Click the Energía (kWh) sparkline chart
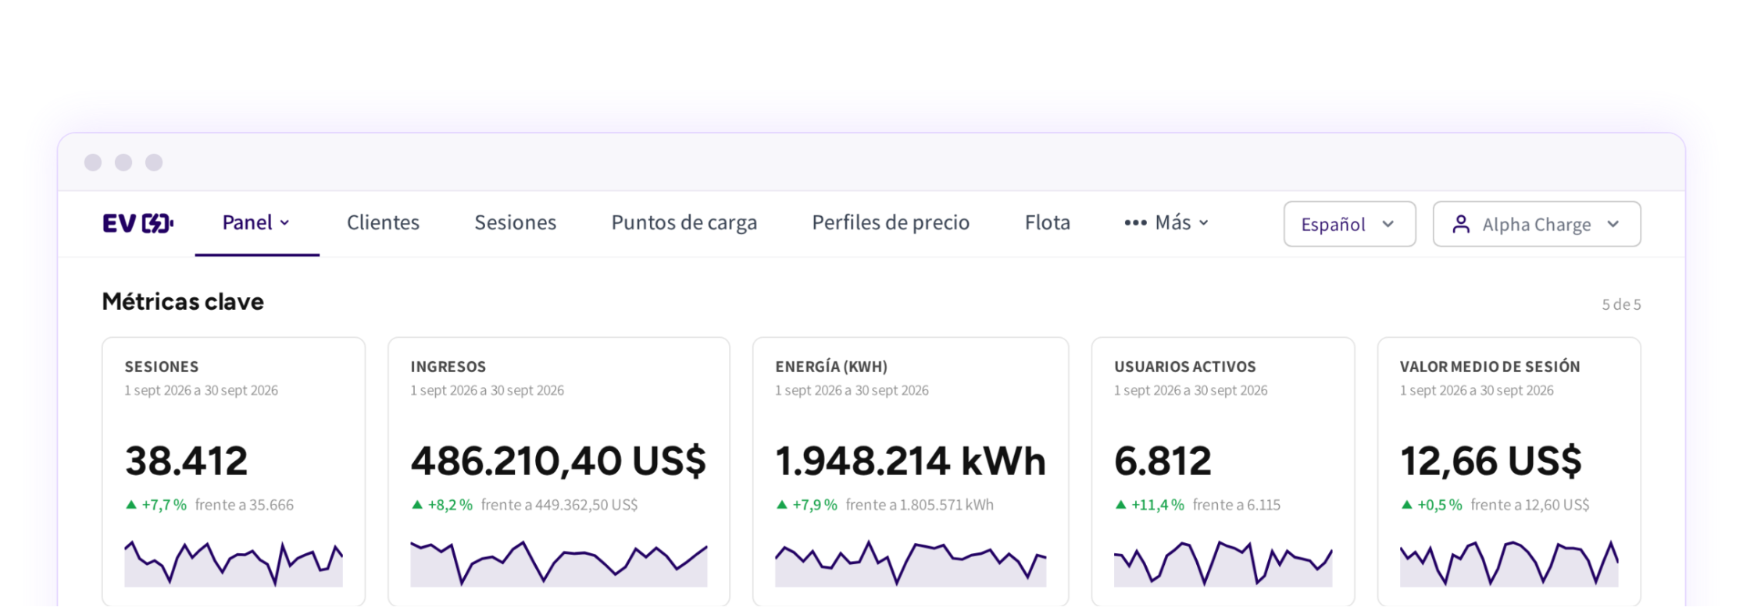 [910, 563]
